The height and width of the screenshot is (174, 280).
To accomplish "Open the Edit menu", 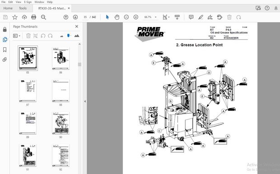I will [10, 2].
